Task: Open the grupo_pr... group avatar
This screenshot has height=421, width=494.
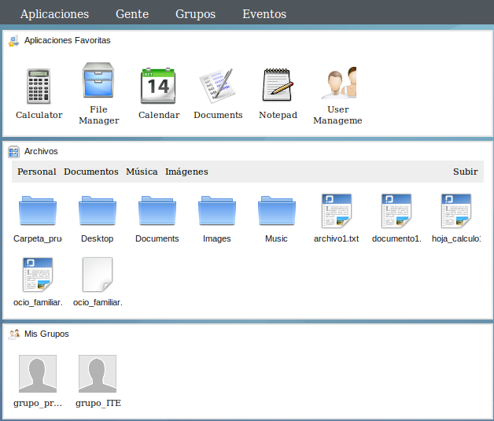Action: click(x=38, y=374)
